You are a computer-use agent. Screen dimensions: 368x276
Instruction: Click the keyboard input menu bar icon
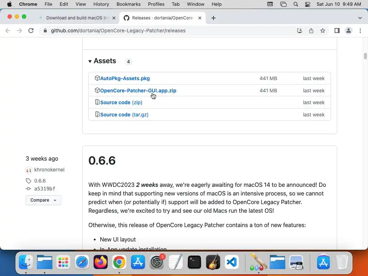point(270,4)
